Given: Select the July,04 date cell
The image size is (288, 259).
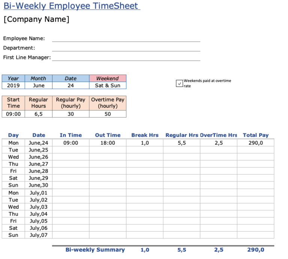Looking at the screenshot, I should coord(39,214).
